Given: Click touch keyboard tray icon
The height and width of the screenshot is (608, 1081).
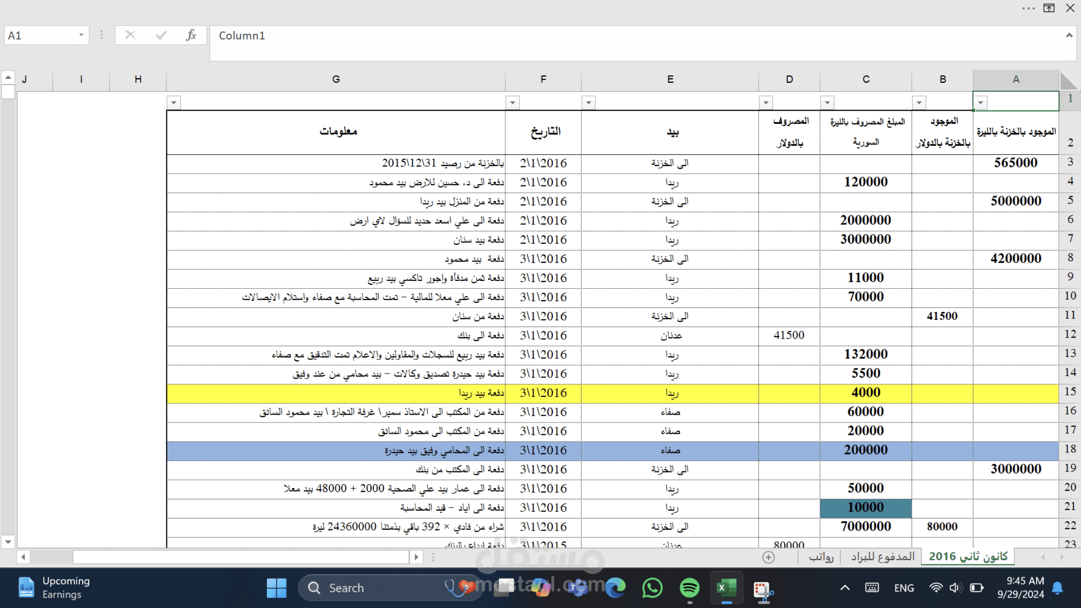Looking at the screenshot, I should tap(872, 587).
